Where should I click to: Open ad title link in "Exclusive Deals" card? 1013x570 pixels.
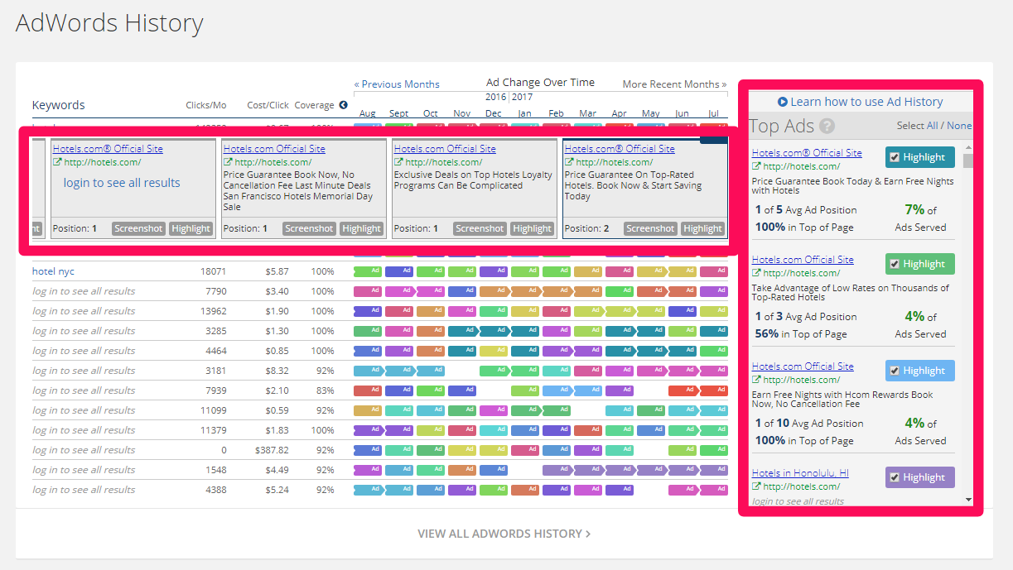[445, 149]
